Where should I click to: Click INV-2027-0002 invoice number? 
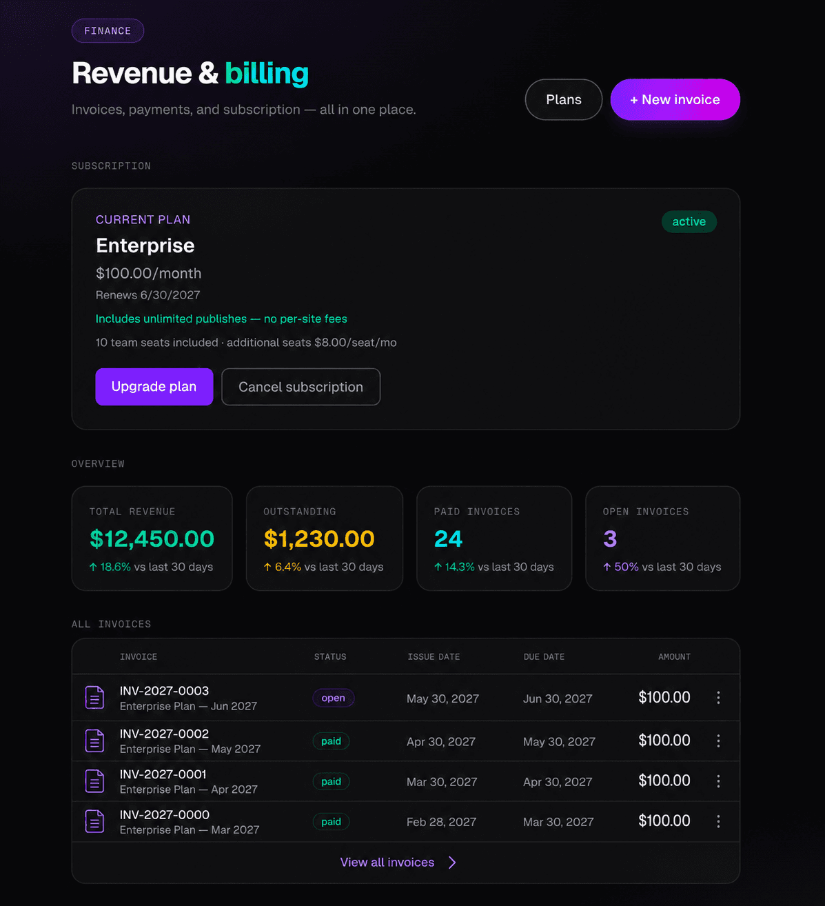coord(164,734)
